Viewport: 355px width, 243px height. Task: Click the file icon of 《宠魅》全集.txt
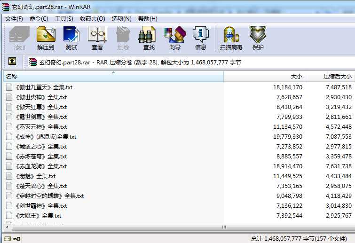point(9,176)
